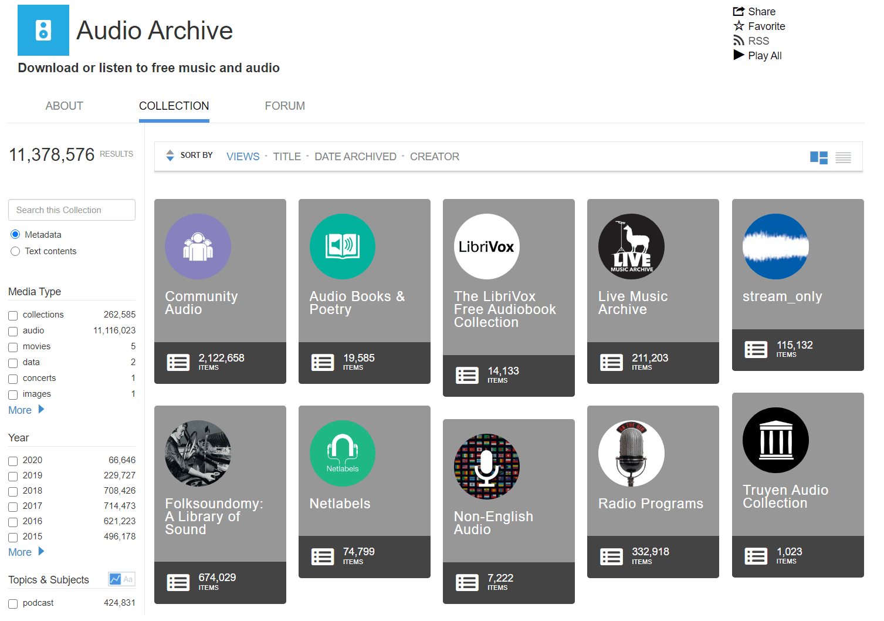Click the Audio Archive speaker logo
Image resolution: width=884 pixels, height=621 pixels.
(43, 30)
